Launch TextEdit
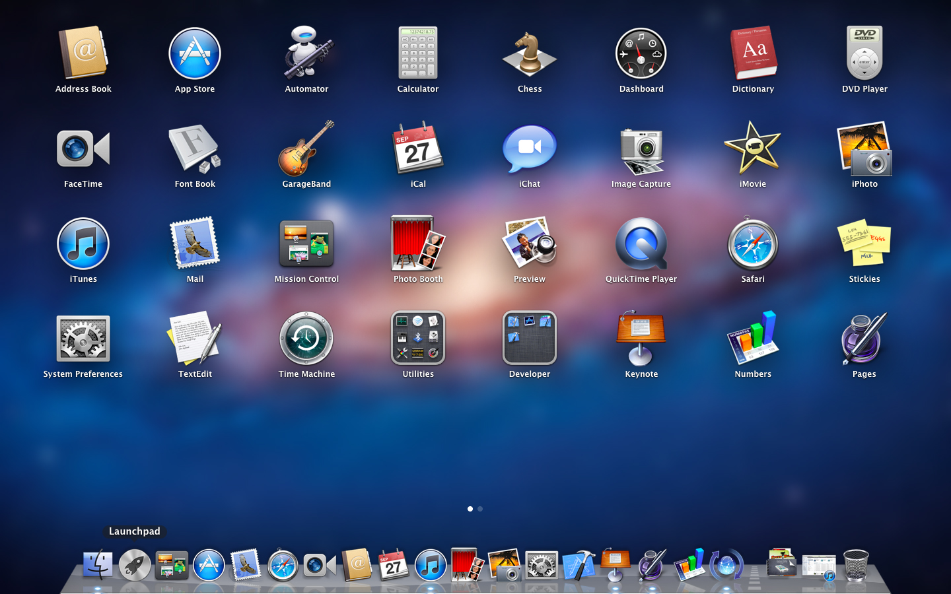The height and width of the screenshot is (594, 951). tap(195, 339)
